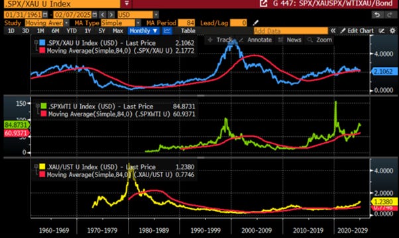The image size is (399, 238).
Task: Show News on the chart
Action: point(290,40)
